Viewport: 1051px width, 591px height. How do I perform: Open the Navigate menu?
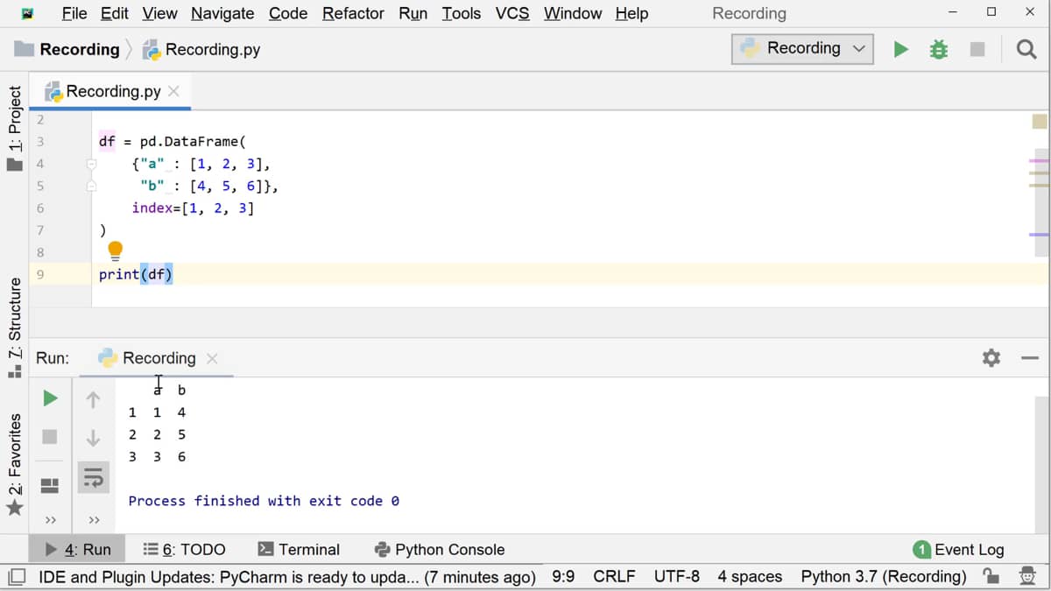(x=222, y=13)
